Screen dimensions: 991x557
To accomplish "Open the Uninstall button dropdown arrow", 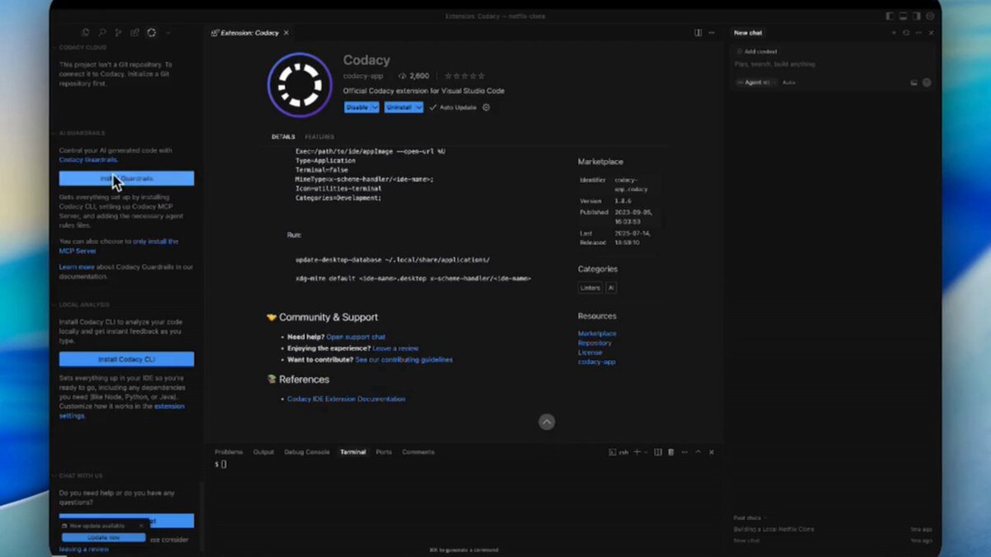I will pyautogui.click(x=420, y=107).
